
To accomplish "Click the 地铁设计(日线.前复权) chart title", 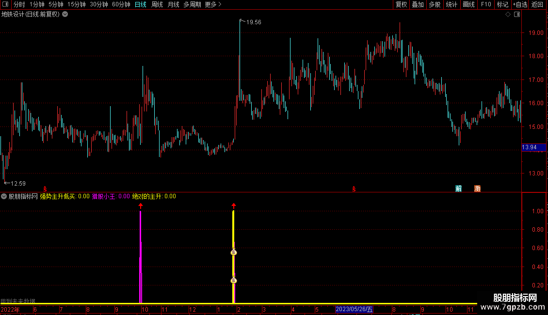I will 31,15.
